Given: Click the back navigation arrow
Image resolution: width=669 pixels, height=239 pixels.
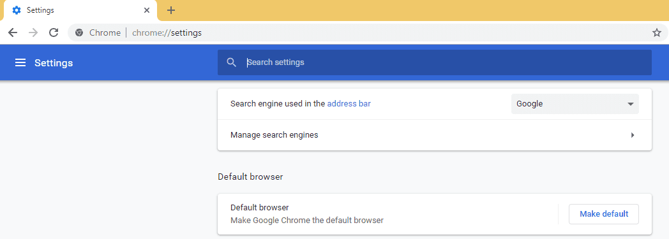Looking at the screenshot, I should pyautogui.click(x=13, y=33).
